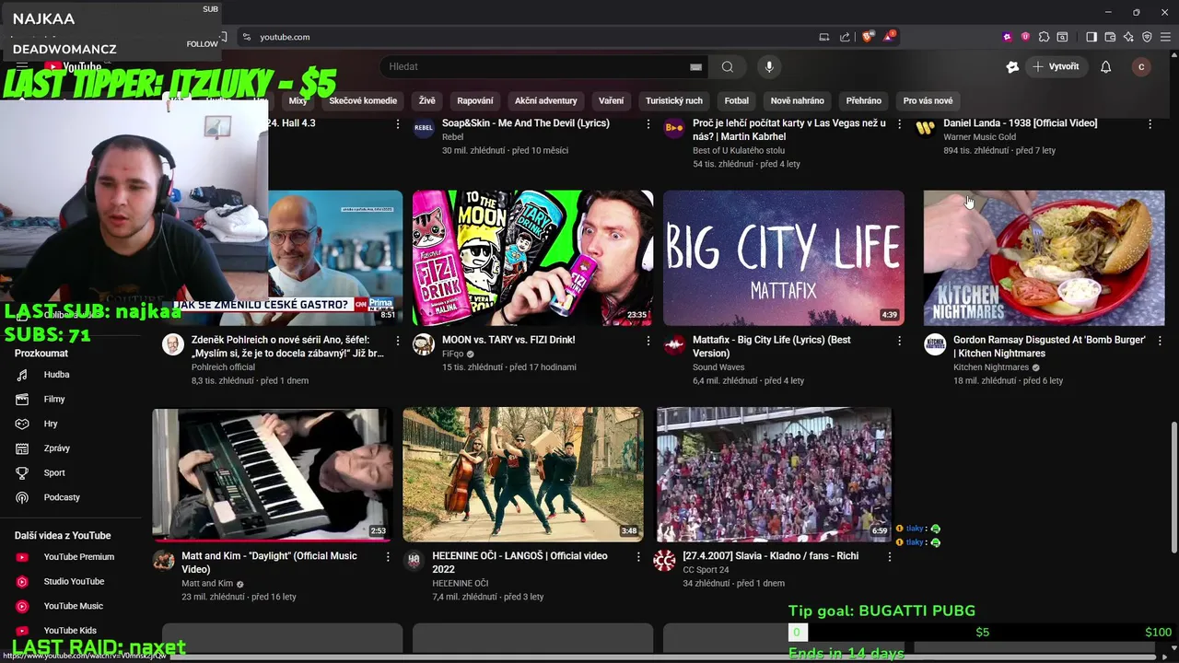
Task: Select the Fotbal filter chip
Action: click(737, 100)
